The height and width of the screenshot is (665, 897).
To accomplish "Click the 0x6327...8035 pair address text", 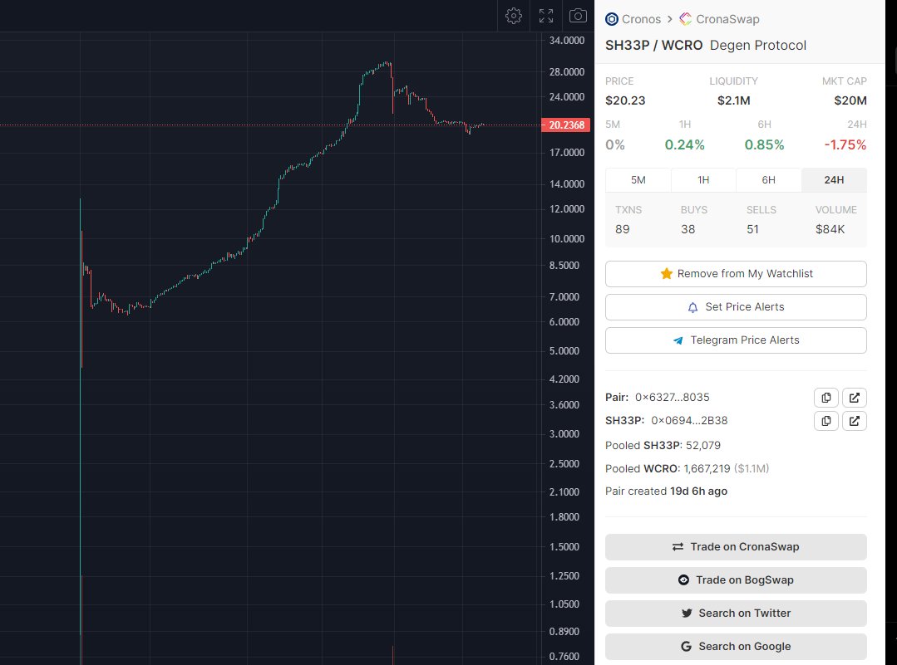I will pos(673,397).
